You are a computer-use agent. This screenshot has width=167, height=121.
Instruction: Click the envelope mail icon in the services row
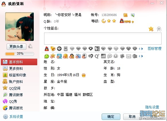129,56
